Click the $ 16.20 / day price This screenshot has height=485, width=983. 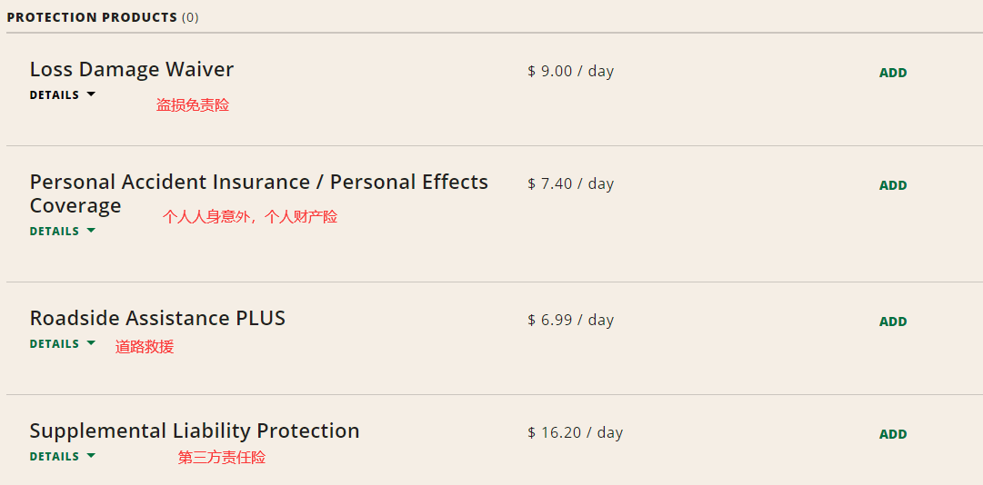tap(575, 433)
